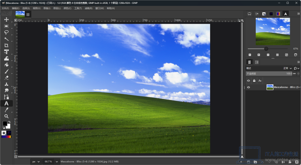
Task: Swap foreground and background colors
Action: pos(9,122)
